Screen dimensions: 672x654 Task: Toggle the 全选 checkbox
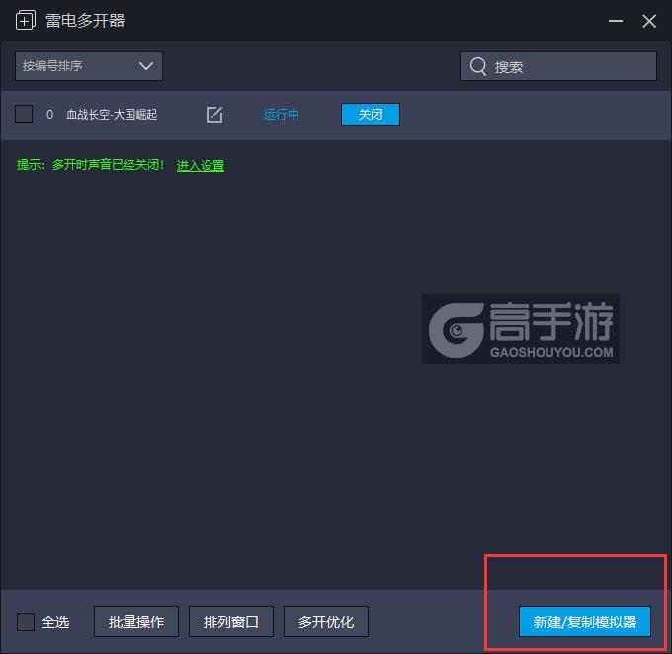pyautogui.click(x=26, y=621)
